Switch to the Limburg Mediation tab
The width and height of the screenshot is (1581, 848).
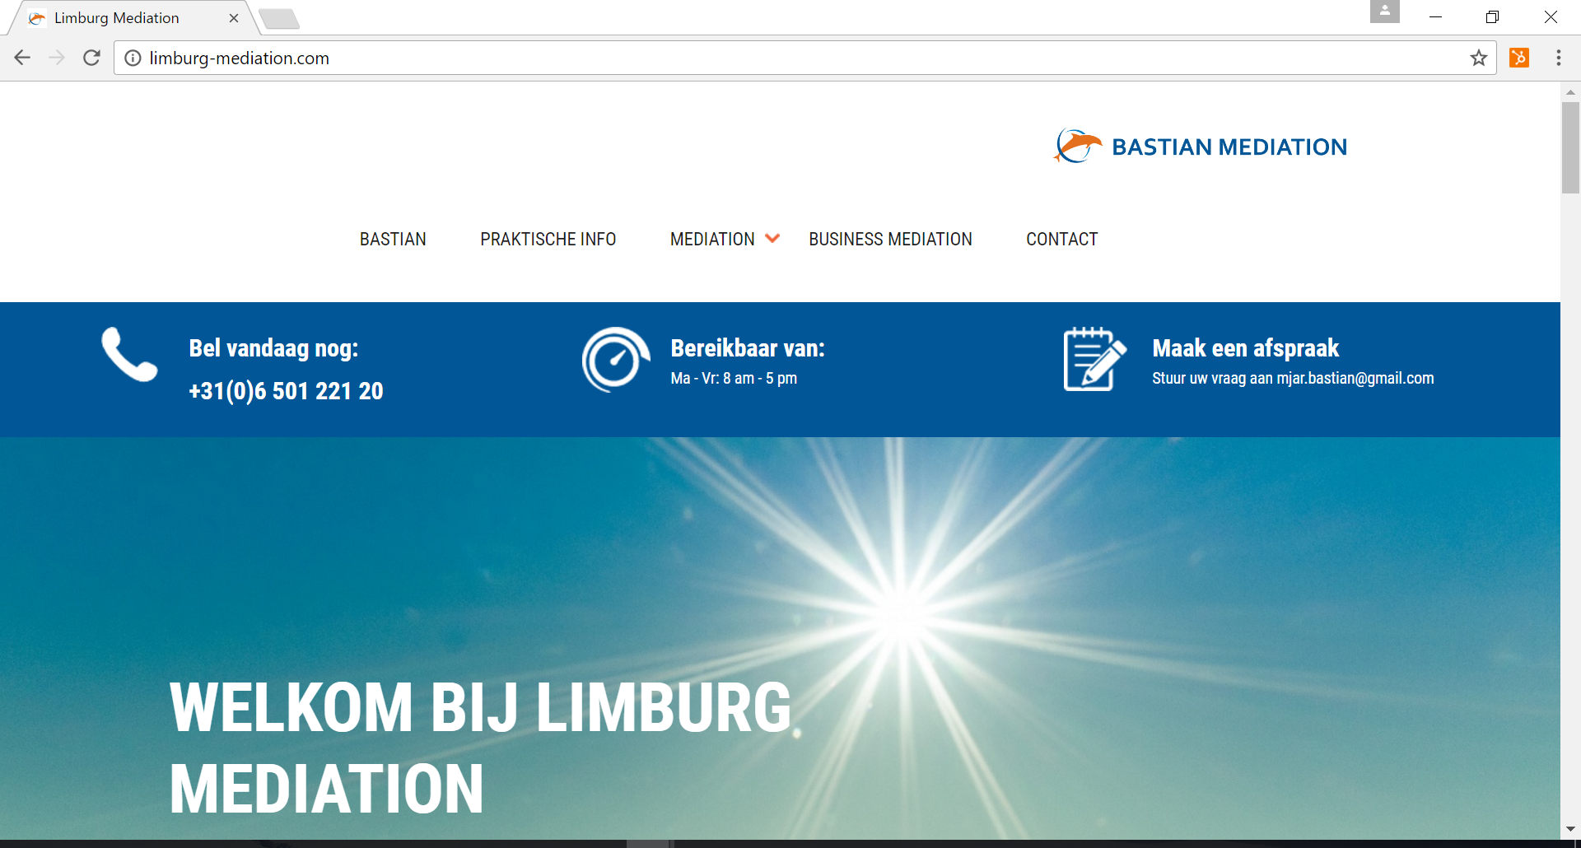[115, 17]
